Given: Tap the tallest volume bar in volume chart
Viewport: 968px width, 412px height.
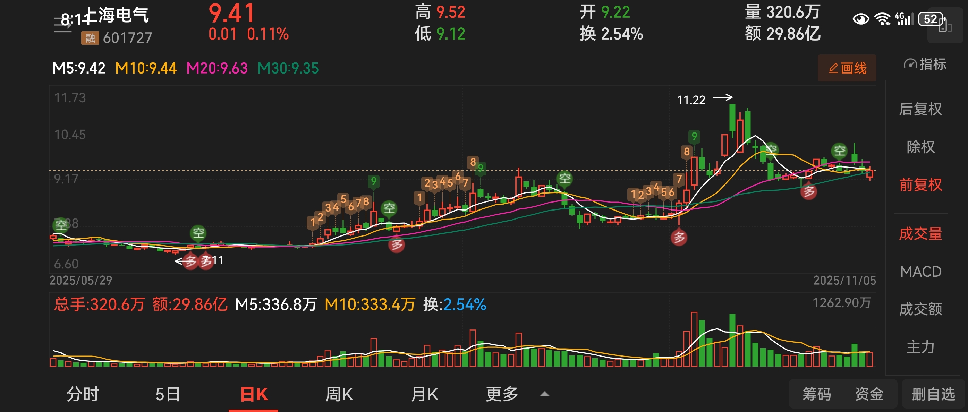Looking at the screenshot, I should pyautogui.click(x=694, y=339).
